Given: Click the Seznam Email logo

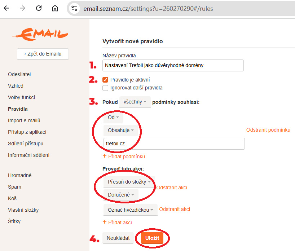Looking at the screenshot, I should [x=40, y=34].
